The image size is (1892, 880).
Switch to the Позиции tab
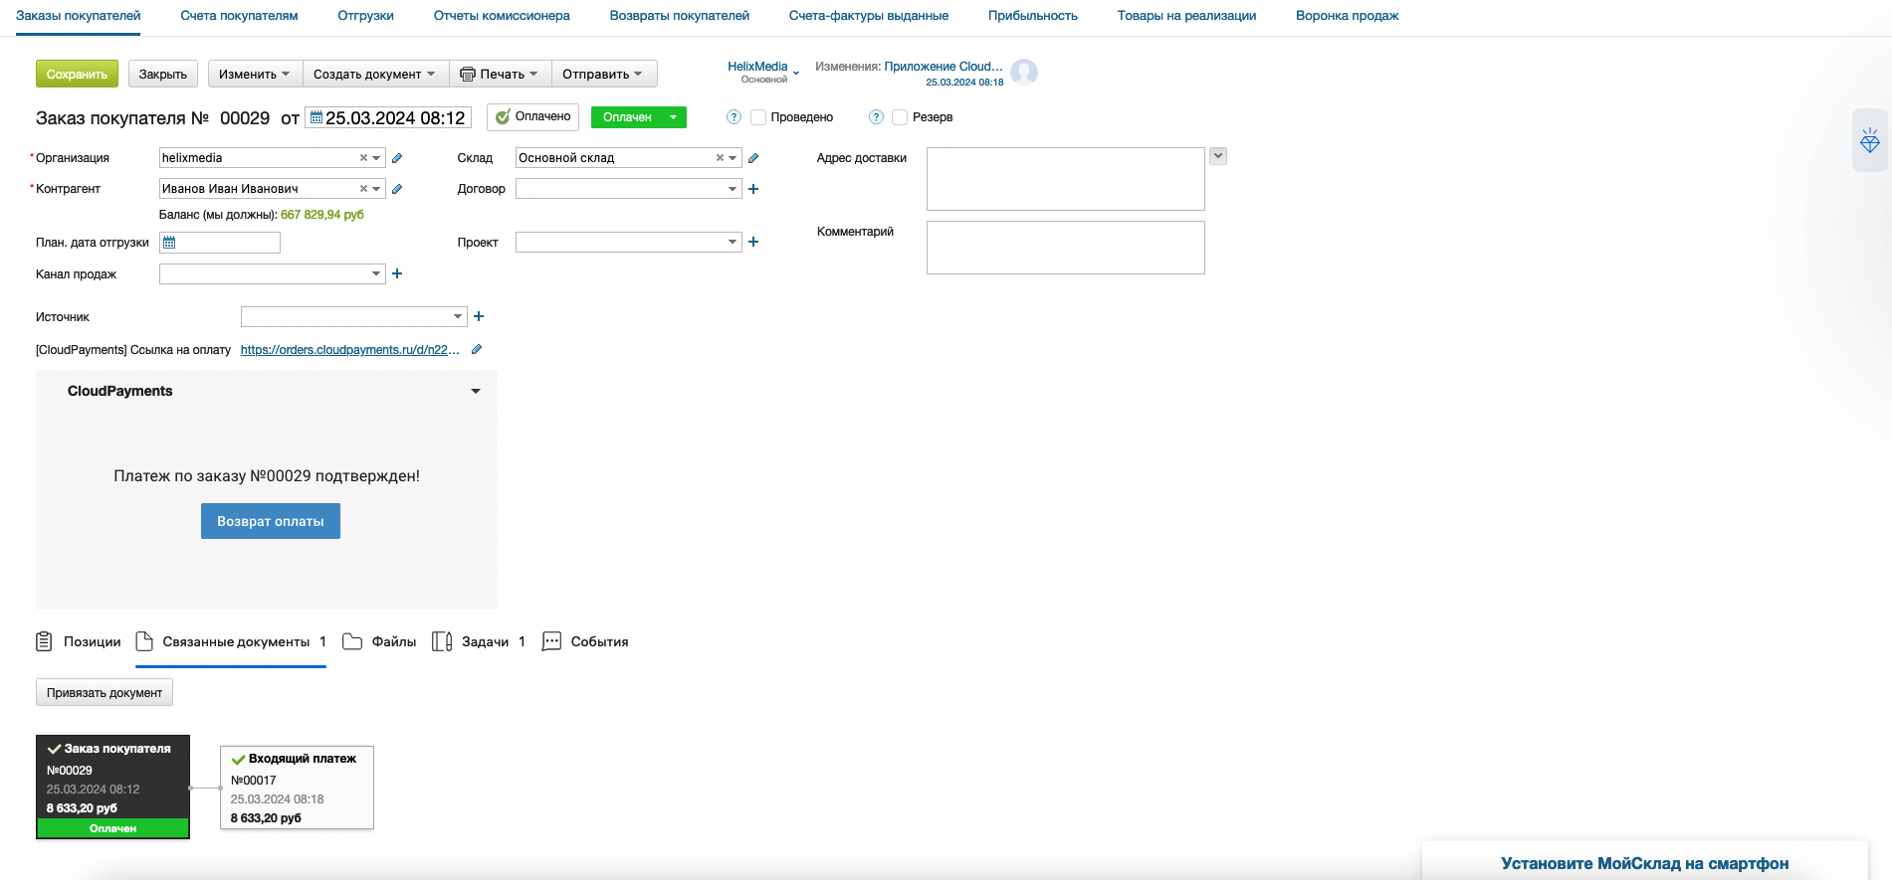coord(79,642)
